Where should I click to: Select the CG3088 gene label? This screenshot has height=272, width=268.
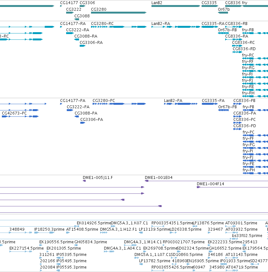(82, 16)
